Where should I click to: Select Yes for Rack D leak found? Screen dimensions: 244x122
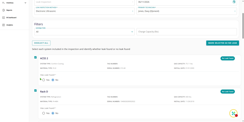[44, 113]
